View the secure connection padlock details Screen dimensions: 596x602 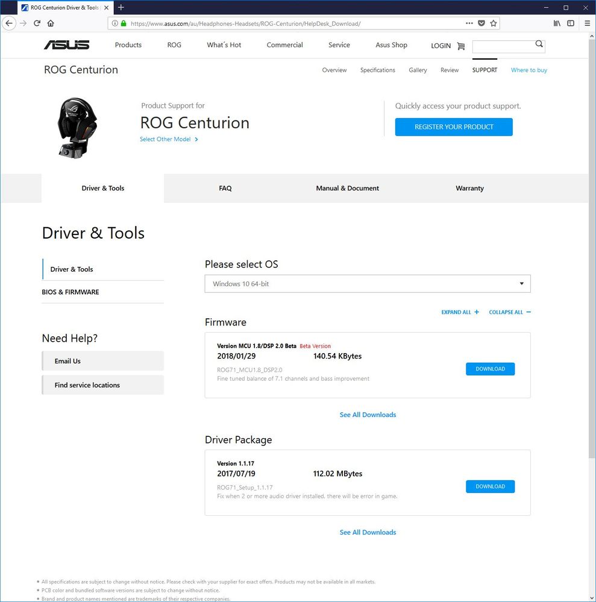(x=124, y=24)
